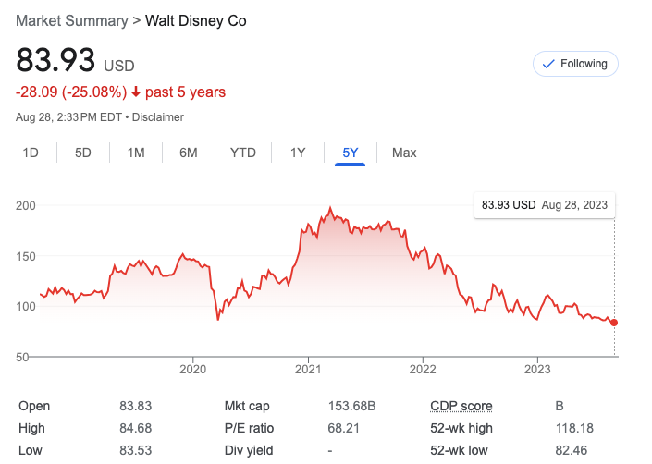Click the active 5Y tab
Viewport: 652px width, 464px height.
[x=351, y=153]
